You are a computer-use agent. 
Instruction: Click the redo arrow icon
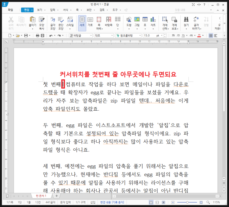59,35
